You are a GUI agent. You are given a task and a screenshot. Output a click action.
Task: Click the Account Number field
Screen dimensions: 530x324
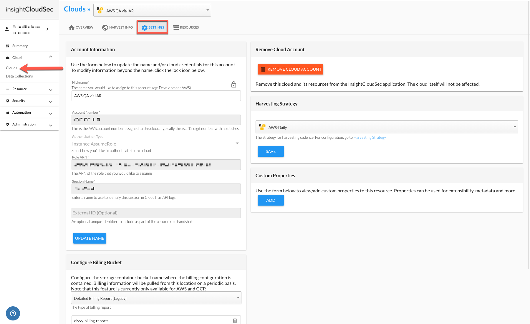coord(156,120)
